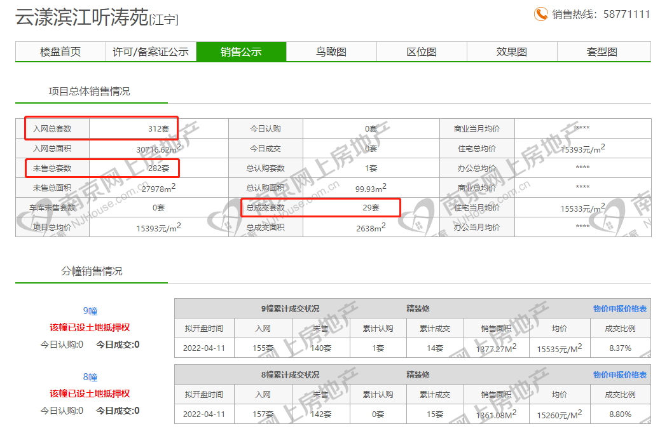Click the 282套 value for 未售总套数
This screenshot has width=660, height=431.
pyautogui.click(x=158, y=168)
